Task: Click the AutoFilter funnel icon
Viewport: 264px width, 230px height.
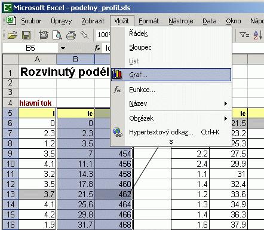Action: (244, 35)
